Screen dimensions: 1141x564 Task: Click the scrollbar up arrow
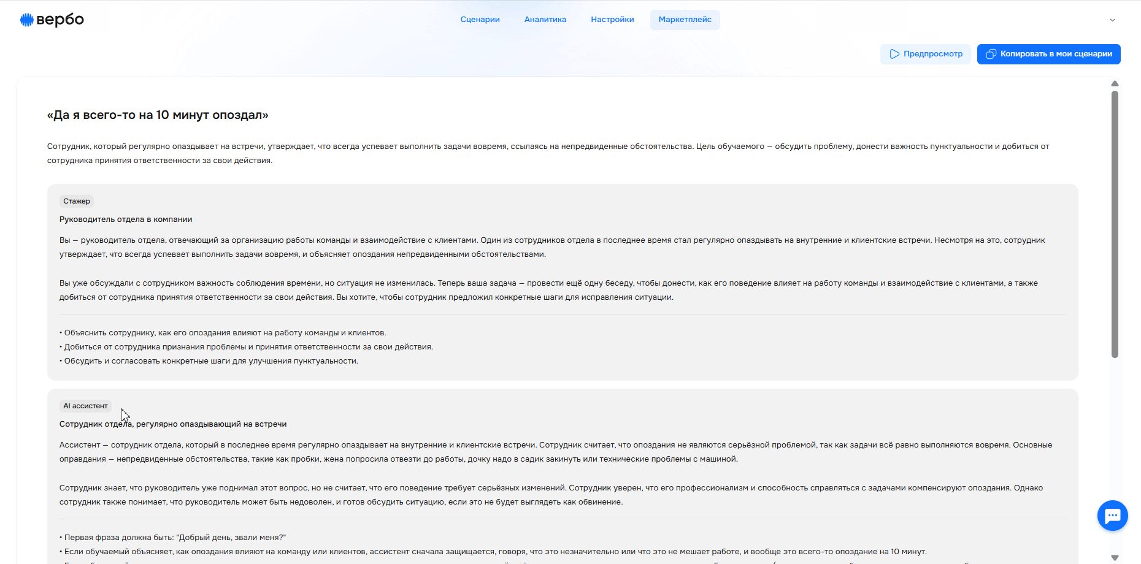[x=1115, y=83]
